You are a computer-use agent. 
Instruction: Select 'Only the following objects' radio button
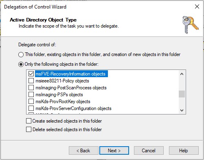coord(21,64)
